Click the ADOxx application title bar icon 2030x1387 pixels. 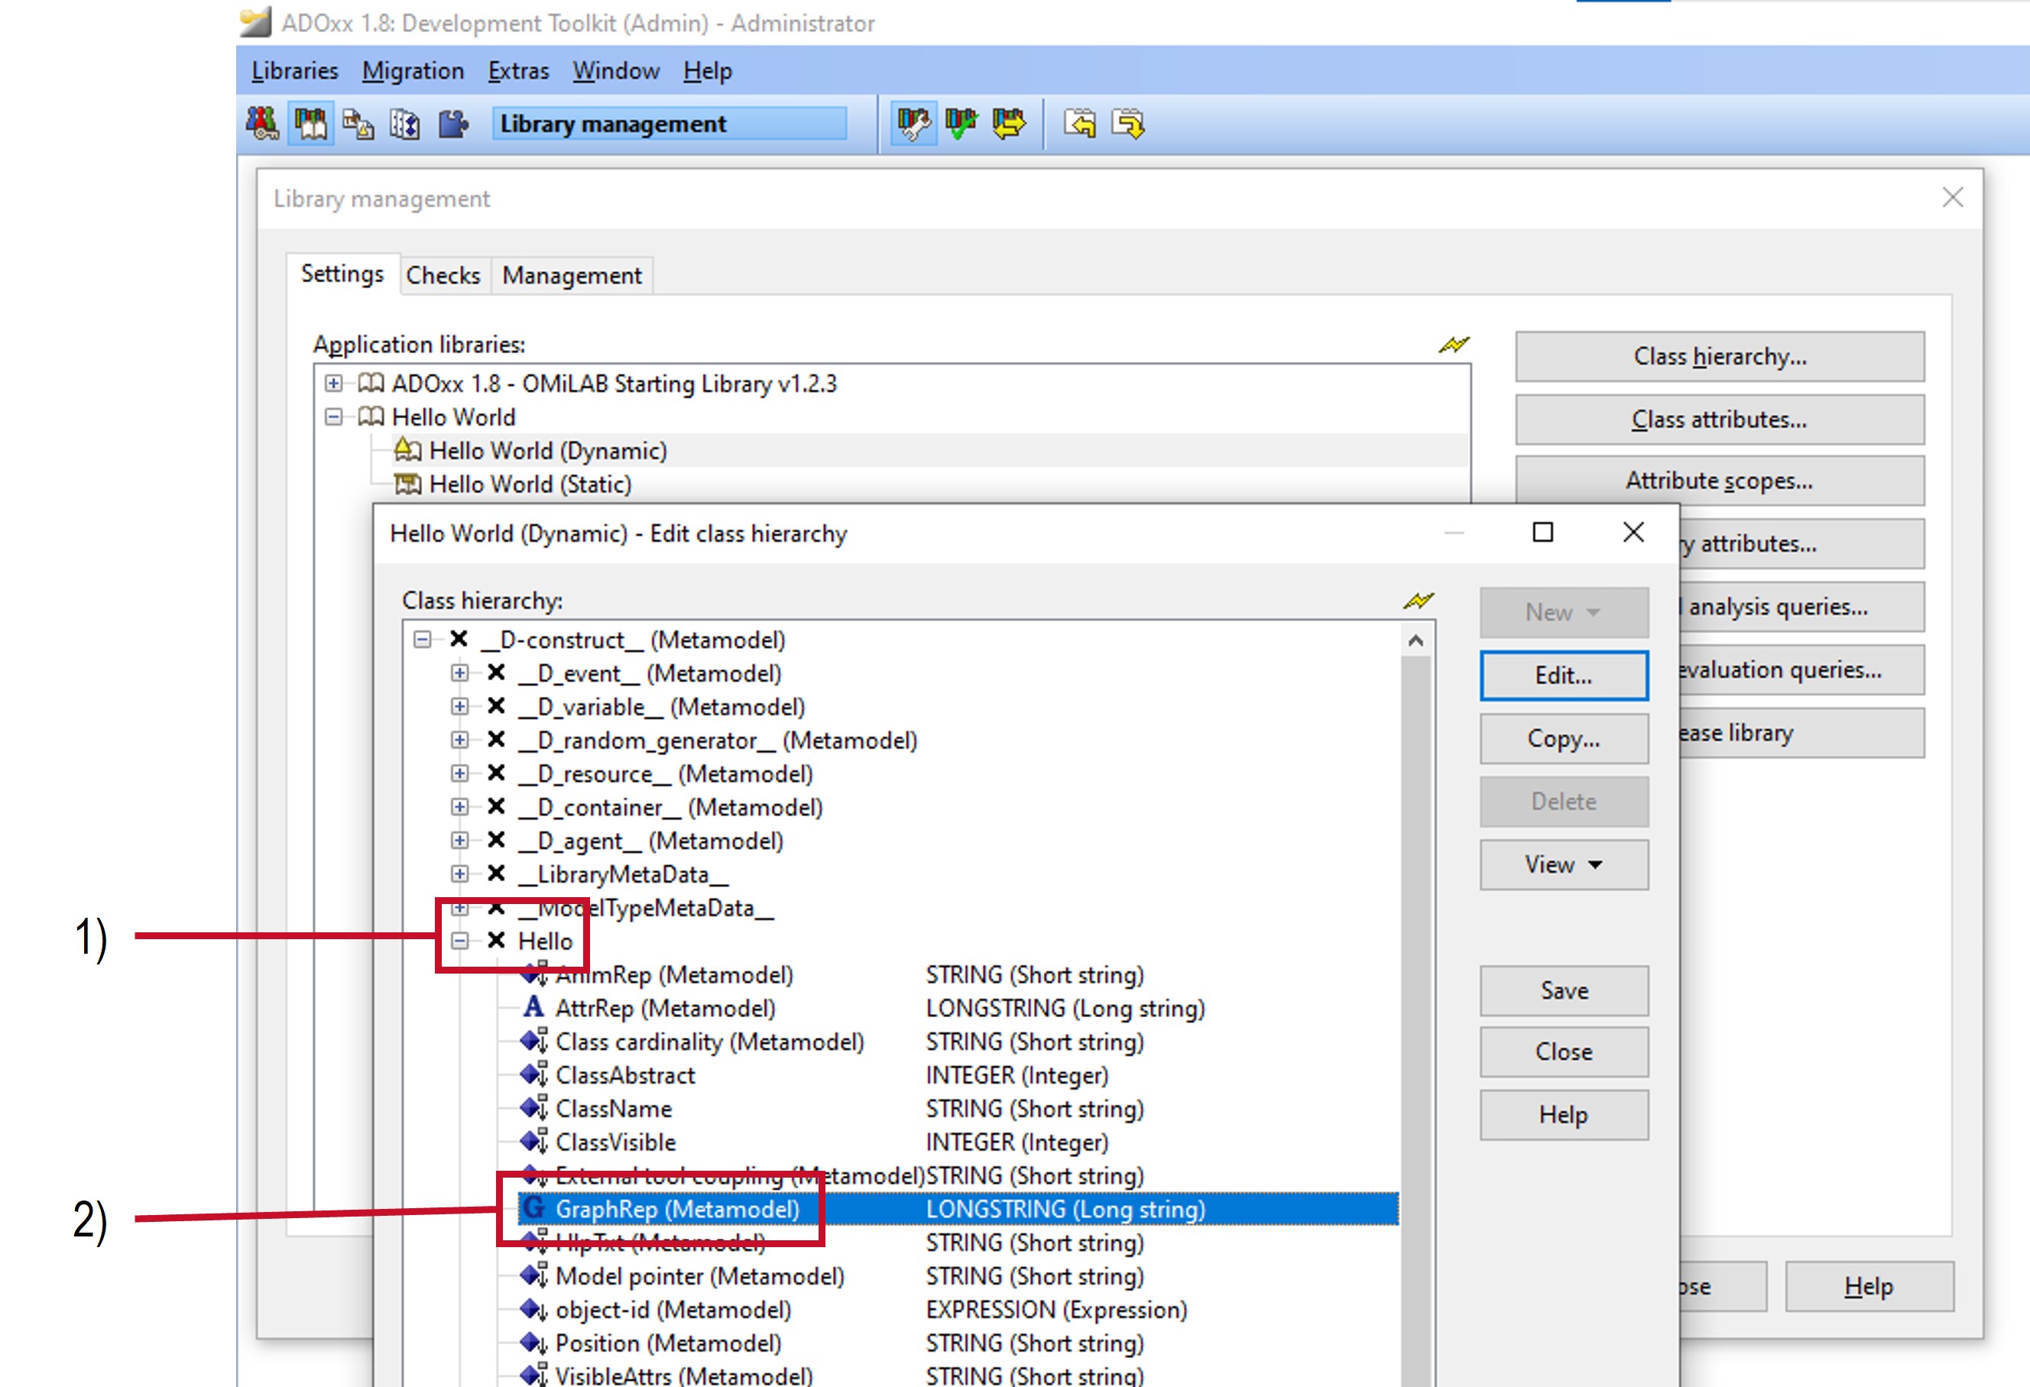[x=255, y=22]
